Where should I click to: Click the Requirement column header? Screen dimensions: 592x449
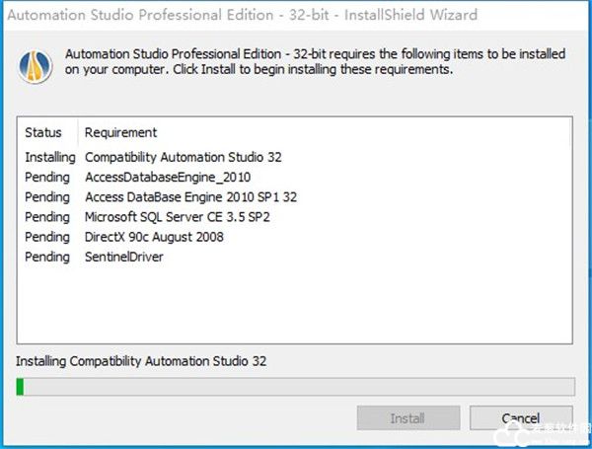pos(120,132)
